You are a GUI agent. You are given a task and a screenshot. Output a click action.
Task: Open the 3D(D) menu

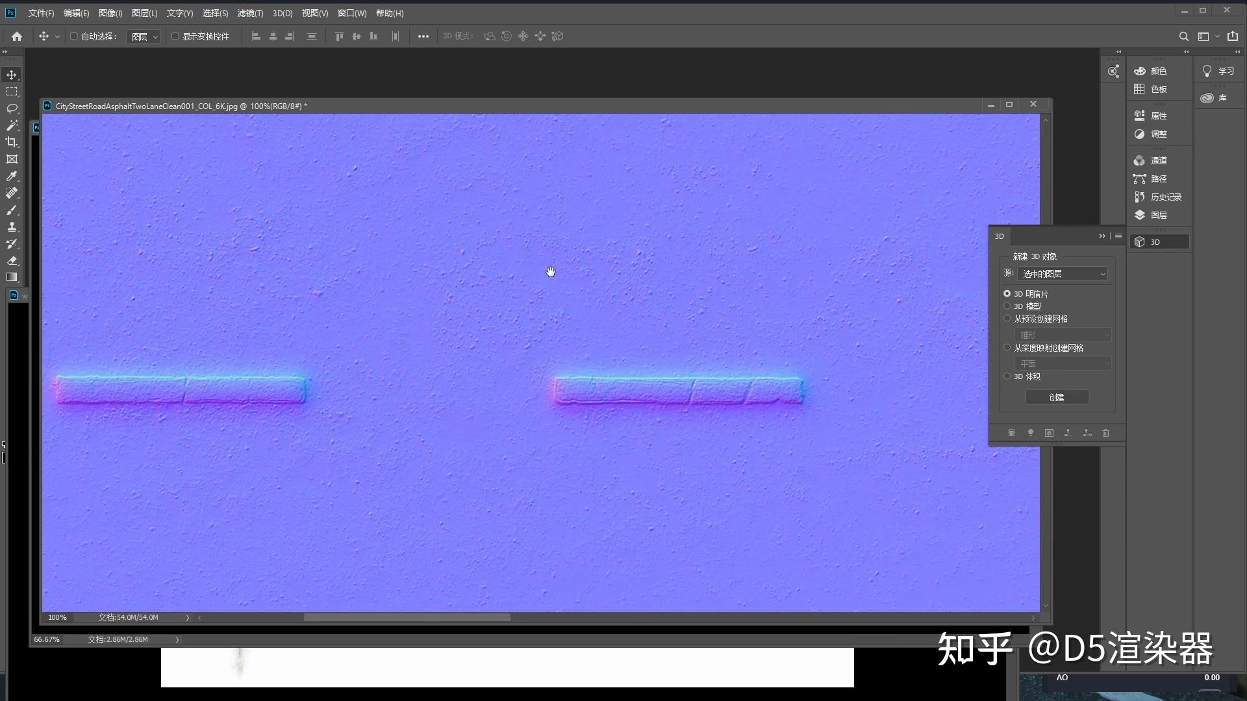(283, 13)
